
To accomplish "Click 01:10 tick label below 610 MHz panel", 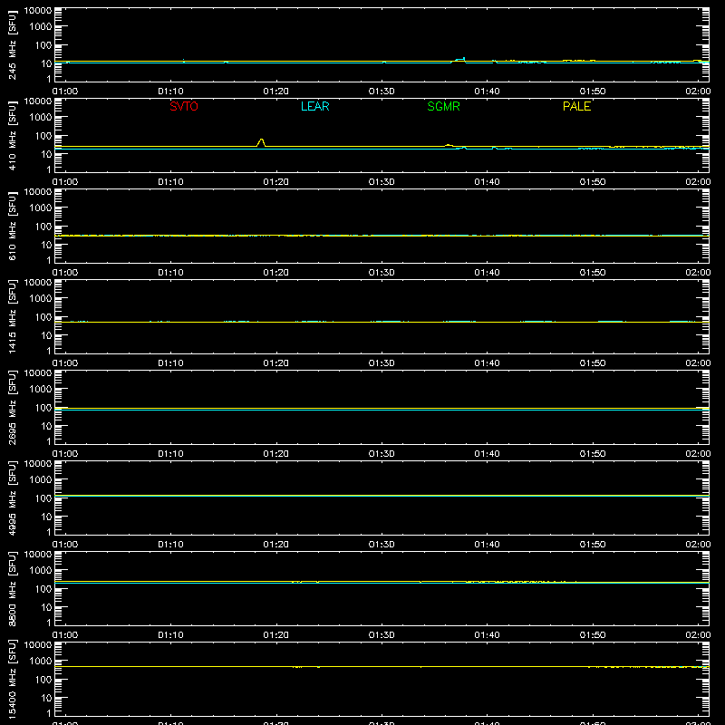I will tap(170, 273).
